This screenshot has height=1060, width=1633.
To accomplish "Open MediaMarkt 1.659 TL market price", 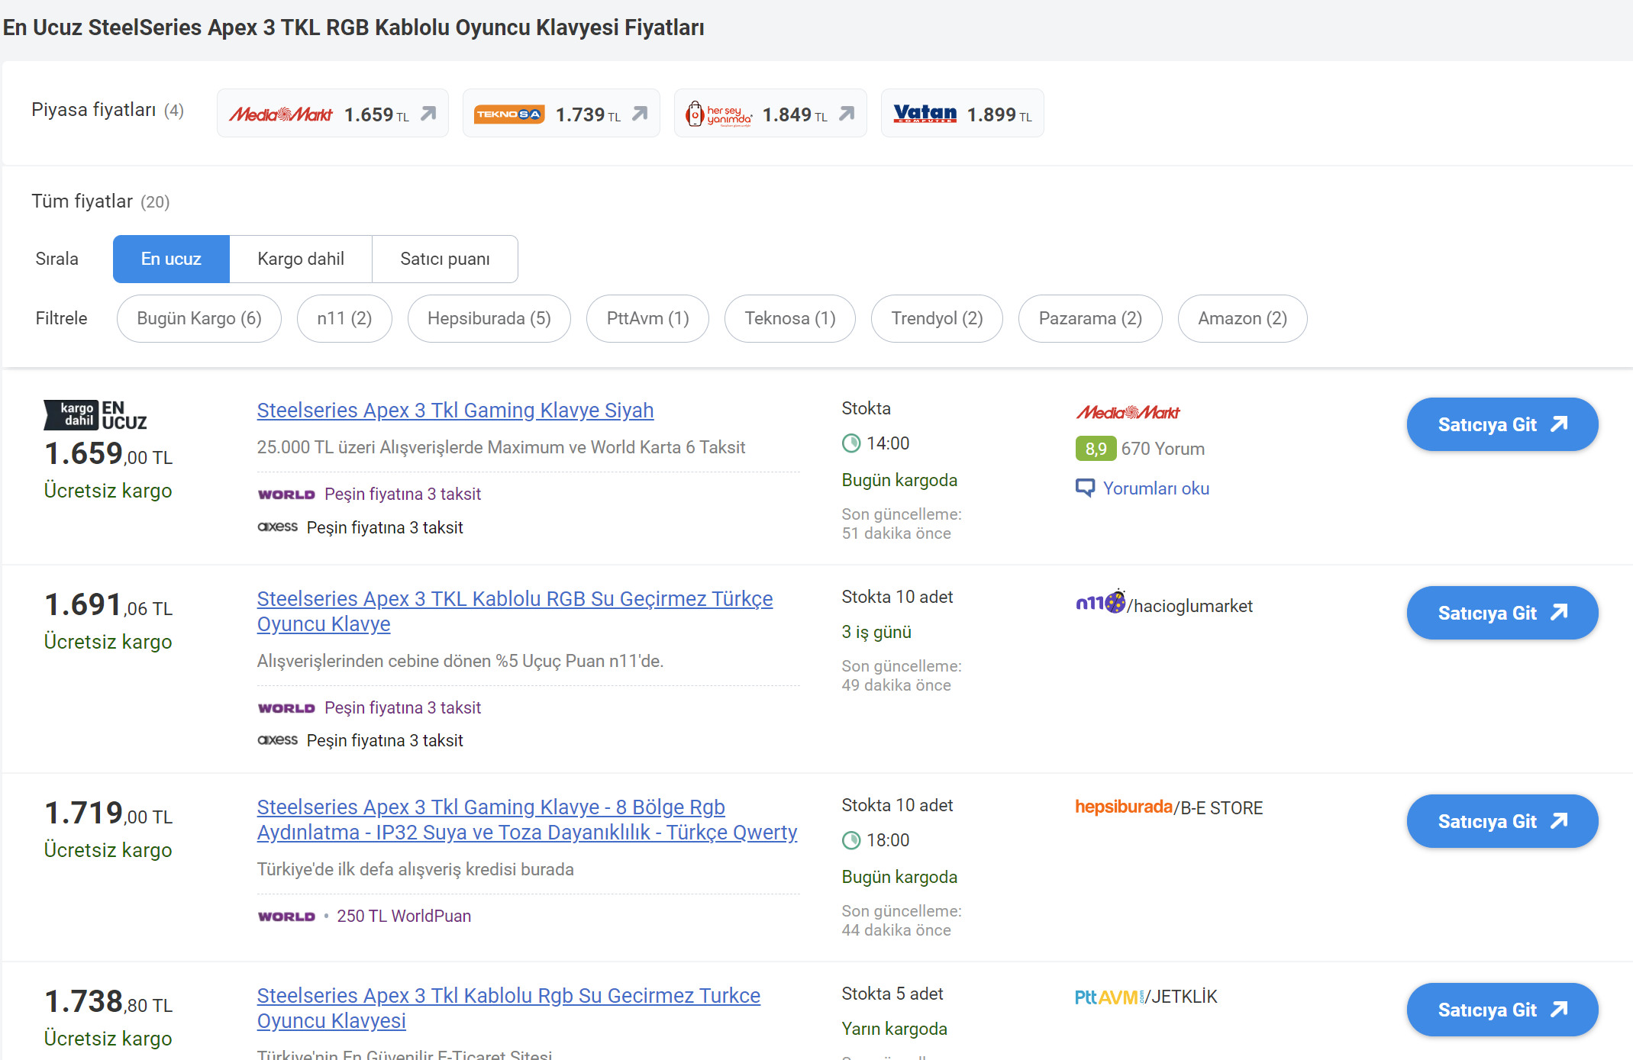I will pos(332,114).
